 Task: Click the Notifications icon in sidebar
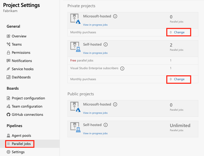(8, 61)
